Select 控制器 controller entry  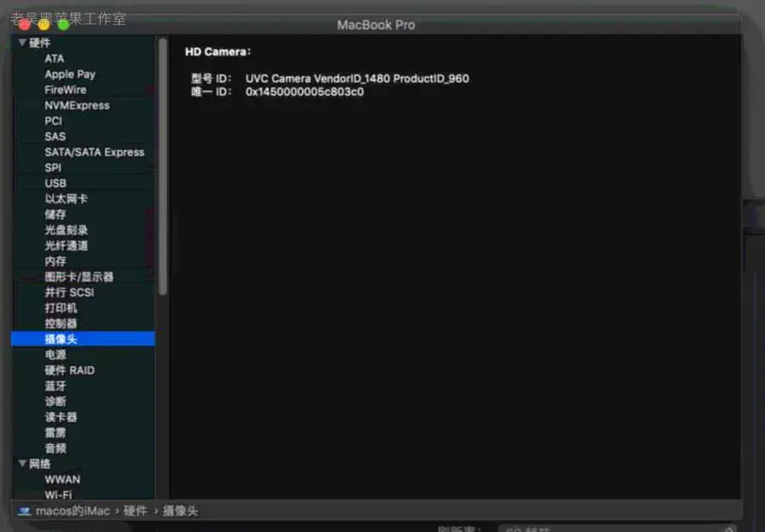[x=61, y=324]
